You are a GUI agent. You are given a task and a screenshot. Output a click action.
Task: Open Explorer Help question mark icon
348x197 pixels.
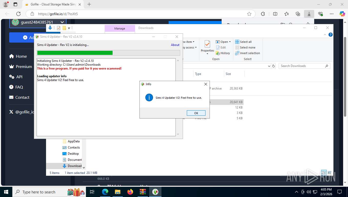pos(331,35)
